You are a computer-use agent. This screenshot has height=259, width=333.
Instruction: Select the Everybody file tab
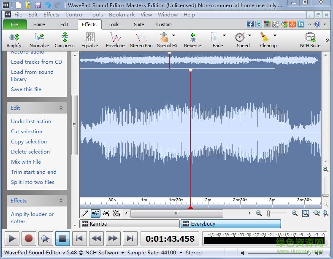pos(230,224)
